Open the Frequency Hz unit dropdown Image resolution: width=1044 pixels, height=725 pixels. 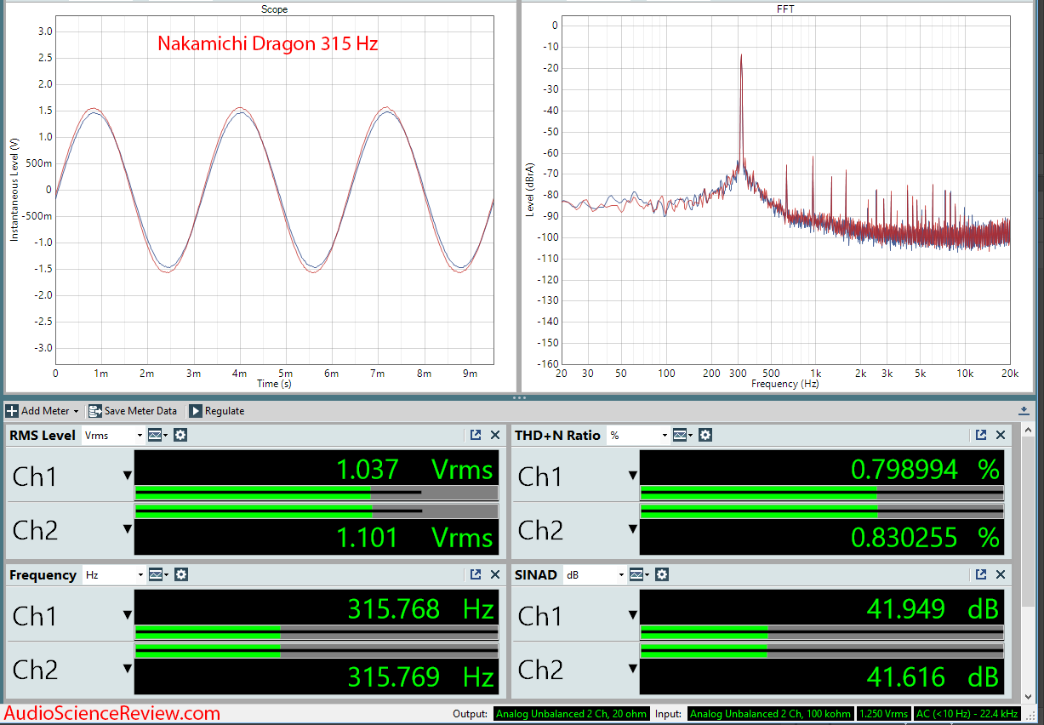tap(113, 574)
